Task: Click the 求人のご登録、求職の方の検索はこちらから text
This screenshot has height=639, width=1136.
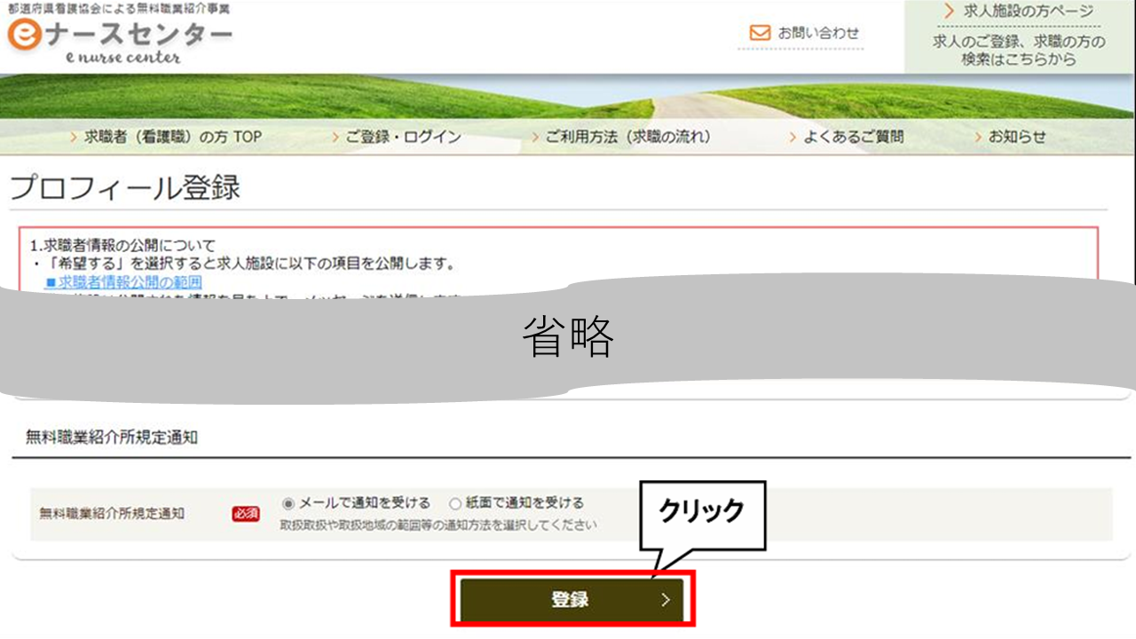Action: point(1019,51)
